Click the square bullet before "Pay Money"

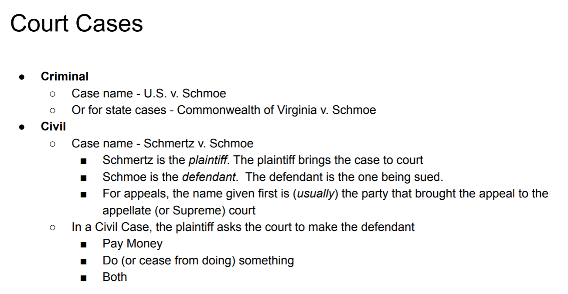(x=84, y=244)
